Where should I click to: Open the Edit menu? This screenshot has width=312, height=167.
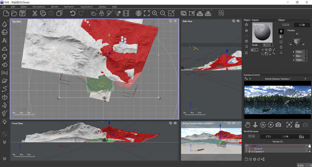click(13, 7)
